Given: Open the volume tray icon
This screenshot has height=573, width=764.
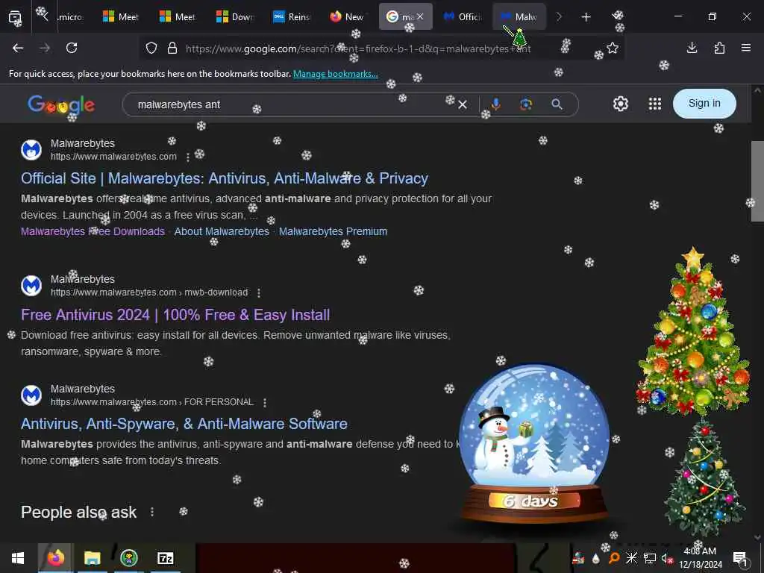Looking at the screenshot, I should click(667, 558).
